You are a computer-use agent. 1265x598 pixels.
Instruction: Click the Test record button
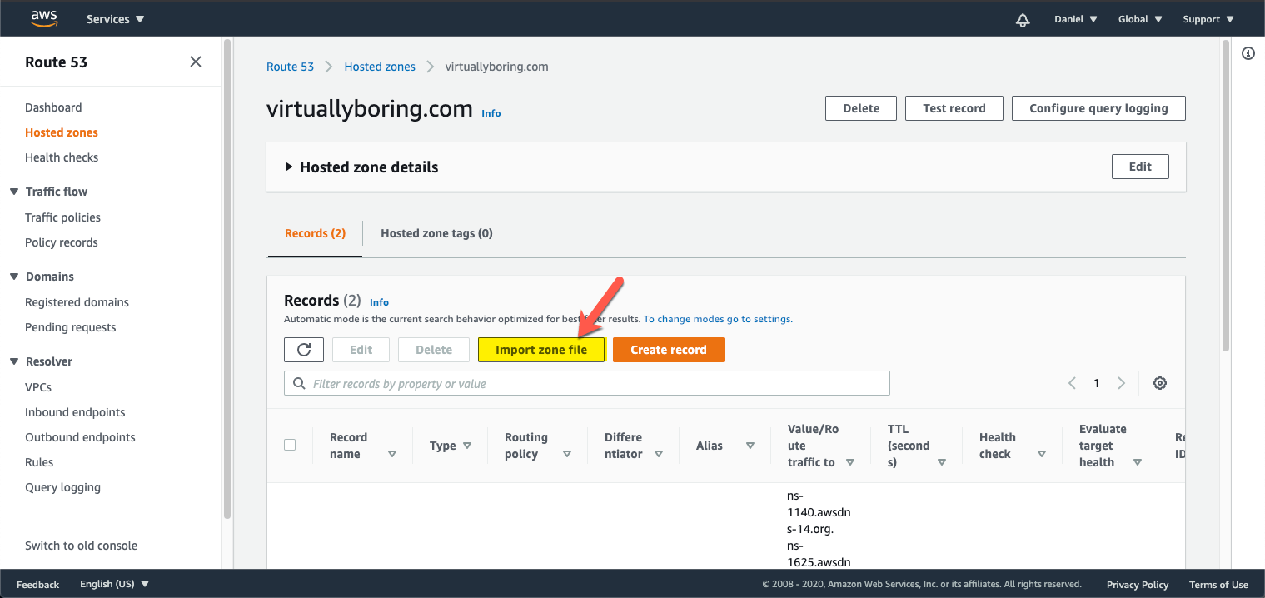(x=954, y=108)
